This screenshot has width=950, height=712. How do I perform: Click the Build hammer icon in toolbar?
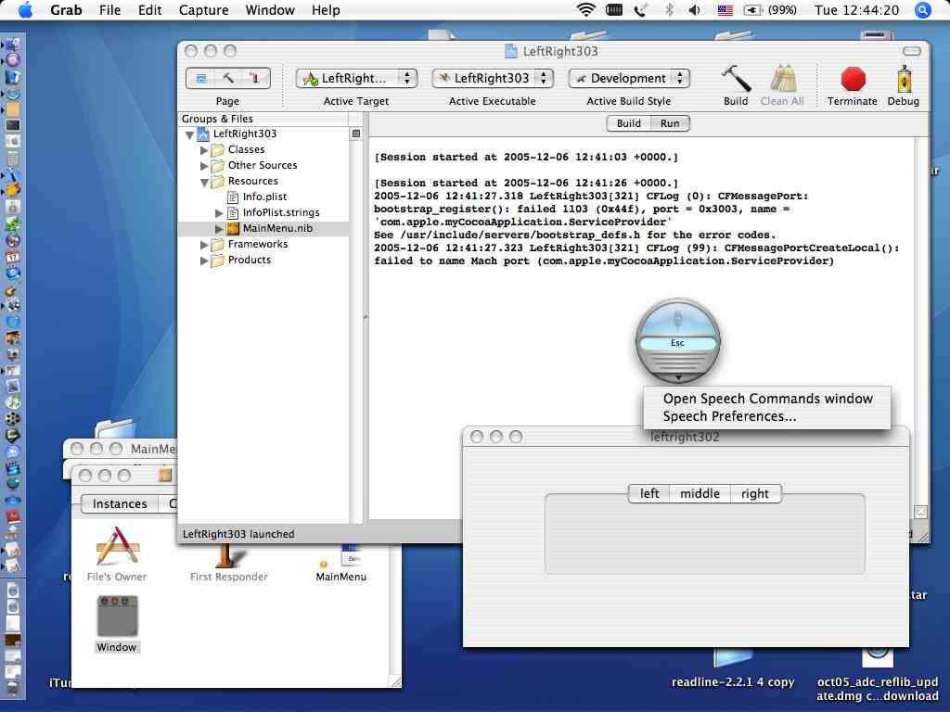pyautogui.click(x=736, y=80)
